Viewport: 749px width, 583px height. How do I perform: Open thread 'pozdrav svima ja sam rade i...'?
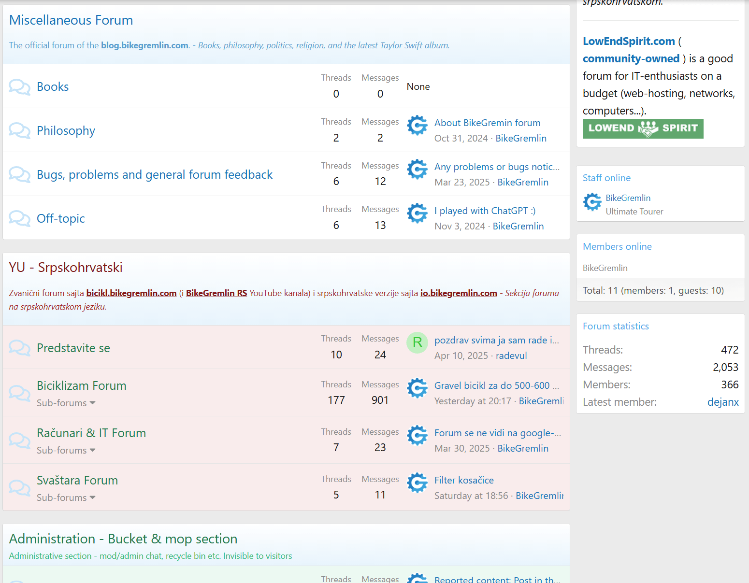(497, 340)
